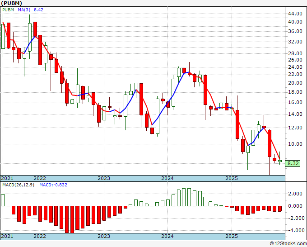The width and height of the screenshot is (307, 247).
Task: Click the 10.00 price axis label
Action: pos(295,144)
